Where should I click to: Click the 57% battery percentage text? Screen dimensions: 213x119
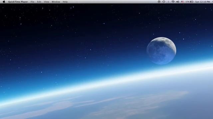187,2
